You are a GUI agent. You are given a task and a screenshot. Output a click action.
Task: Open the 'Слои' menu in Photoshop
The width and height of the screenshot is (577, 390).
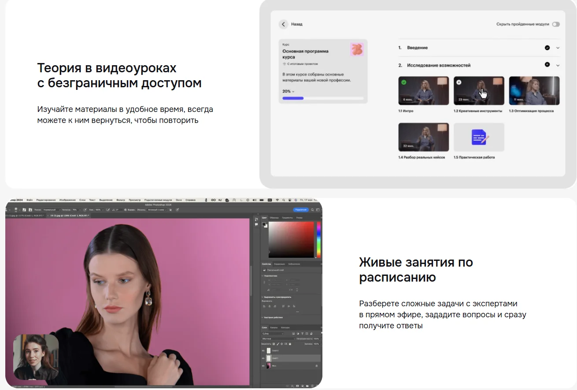coord(82,200)
